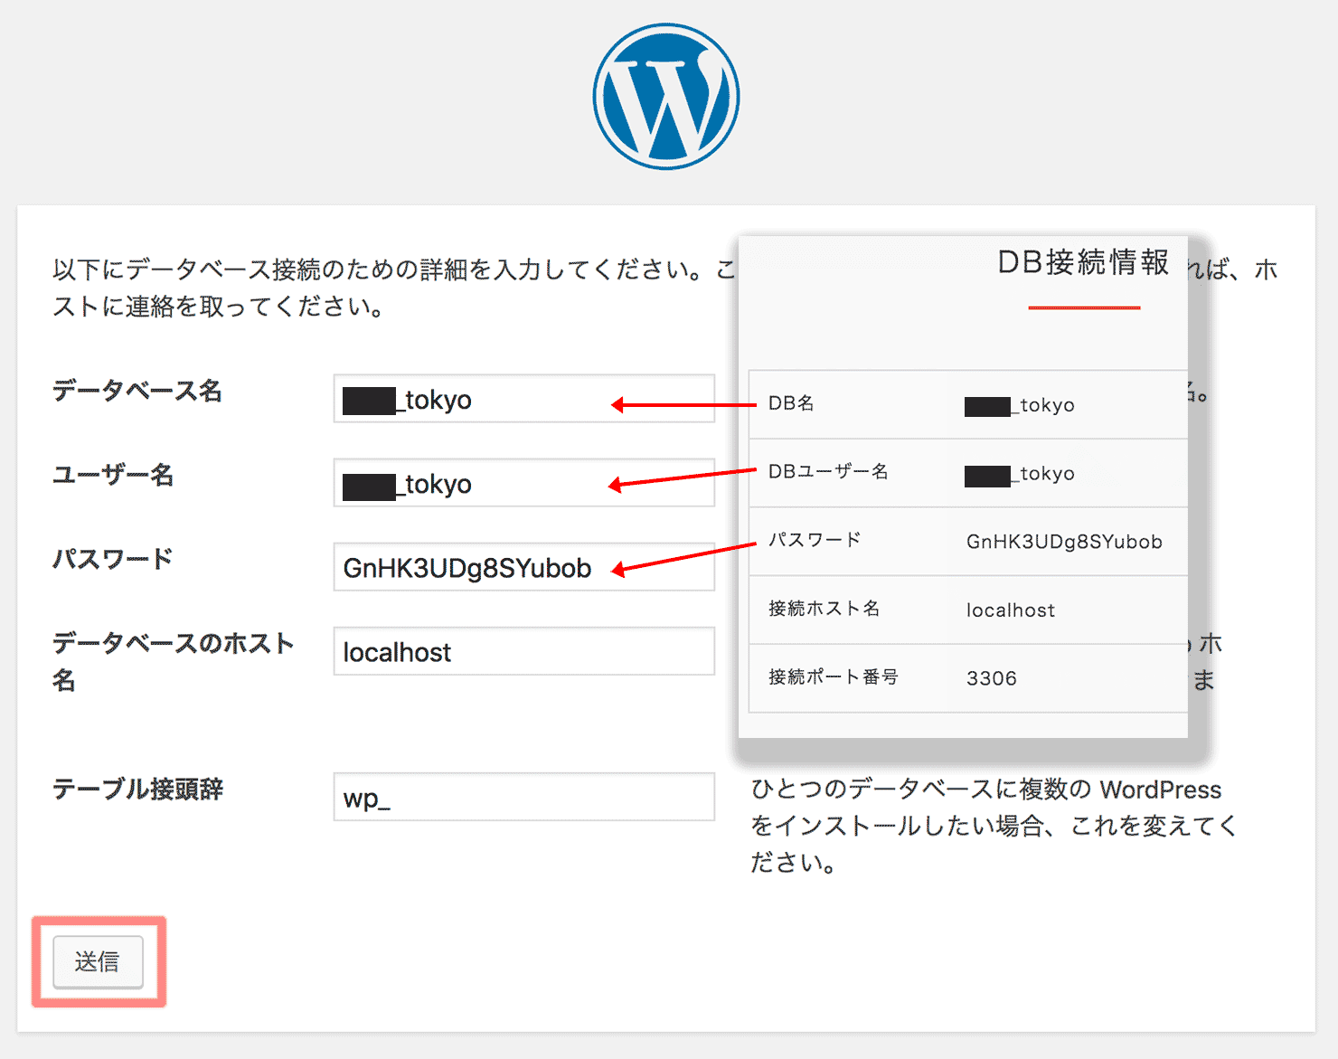Viewport: 1338px width, 1059px height.
Task: Click the 接続ホスト名 row label
Action: [824, 609]
